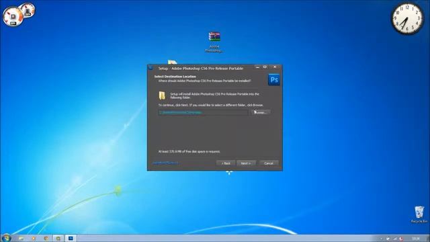Click the active Setup button in the taskbar
Viewport: 430px width, 242px height.
(71, 239)
